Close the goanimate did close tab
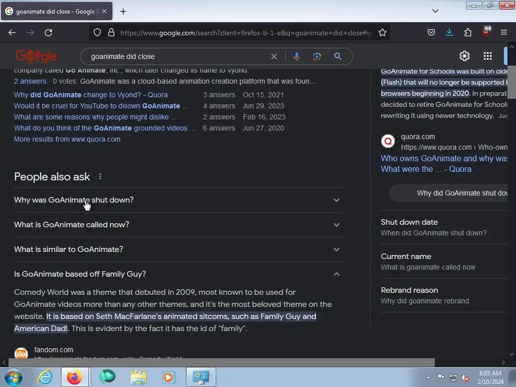 tap(104, 11)
